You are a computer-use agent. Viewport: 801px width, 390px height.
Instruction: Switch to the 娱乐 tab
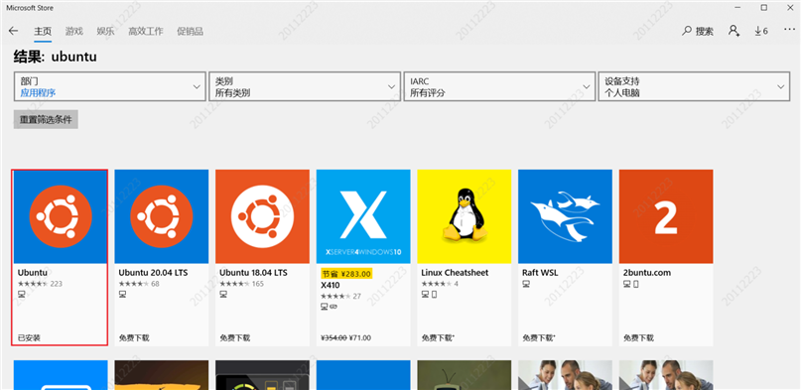pos(105,31)
